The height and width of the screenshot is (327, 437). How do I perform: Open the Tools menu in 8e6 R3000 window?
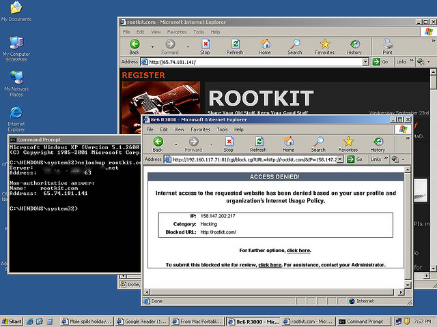[222, 129]
